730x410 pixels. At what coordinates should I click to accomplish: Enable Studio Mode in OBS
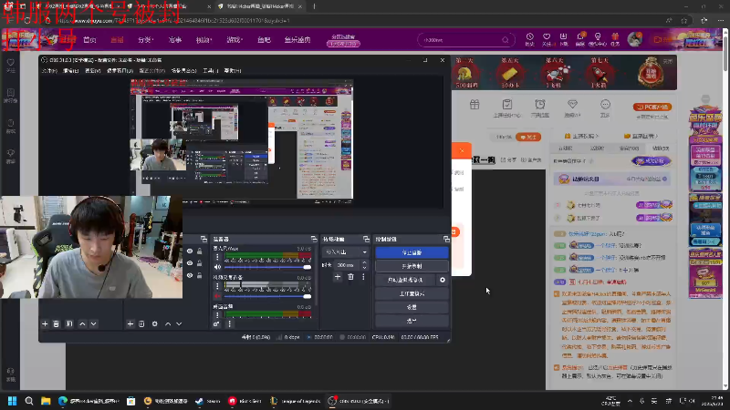point(412,293)
